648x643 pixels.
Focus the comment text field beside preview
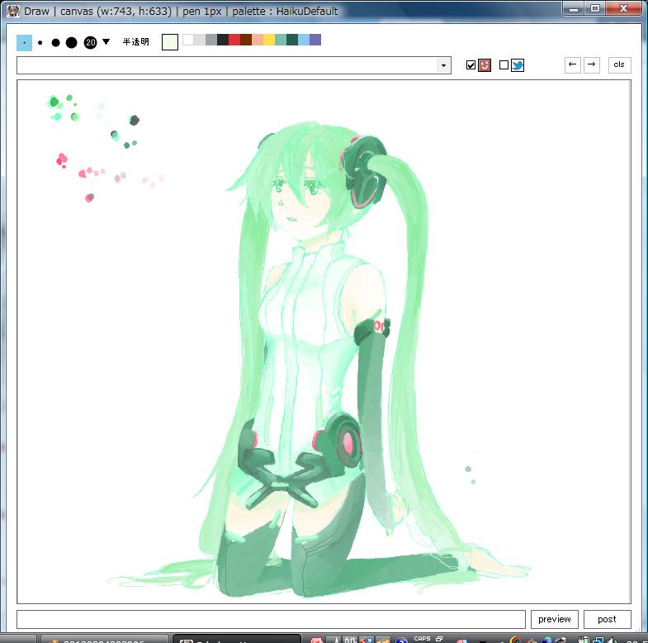click(x=271, y=619)
